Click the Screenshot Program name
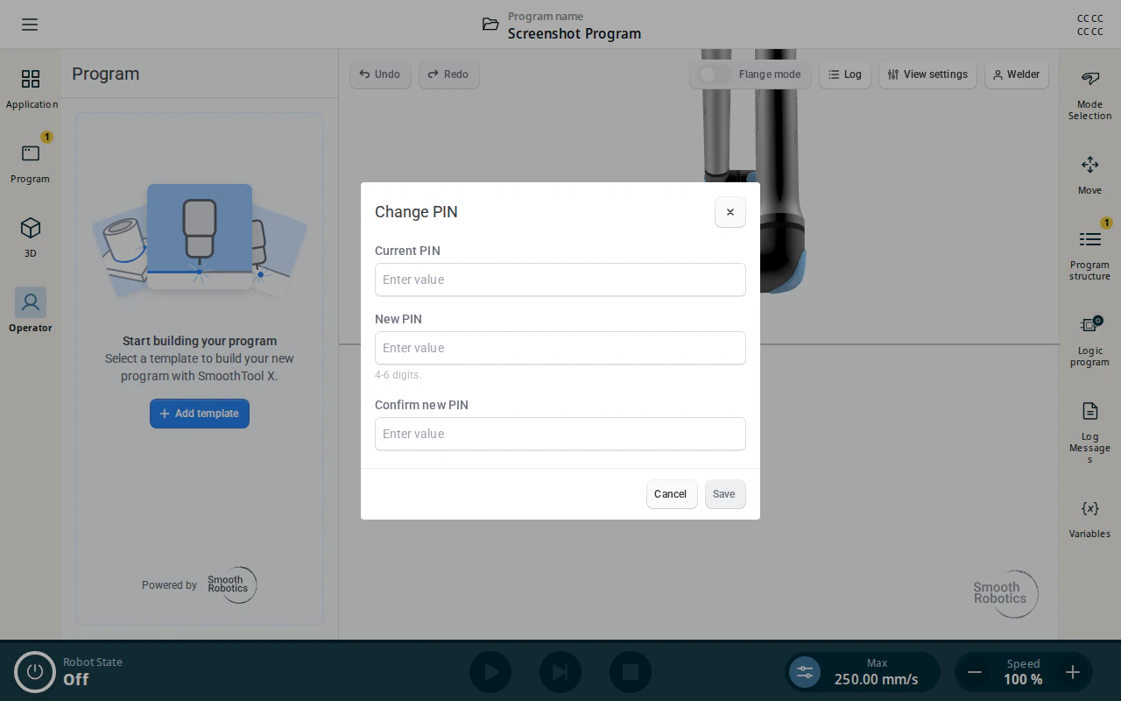 [x=575, y=33]
